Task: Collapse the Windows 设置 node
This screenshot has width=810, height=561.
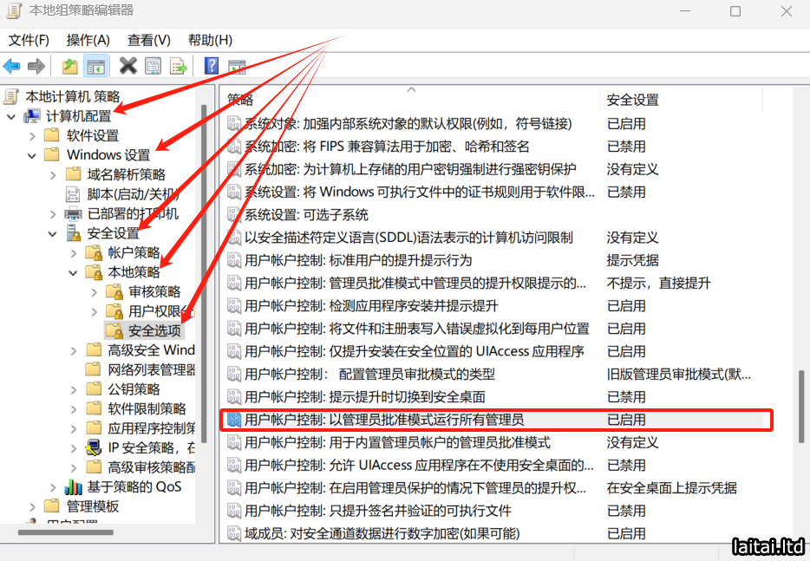Action: (32, 155)
